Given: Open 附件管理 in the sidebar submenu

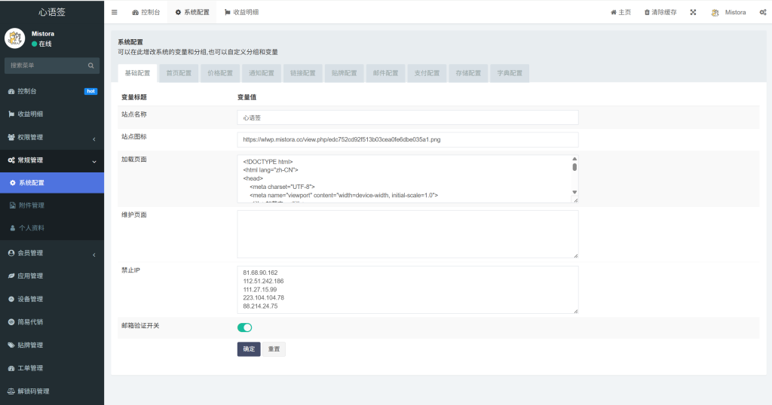Looking at the screenshot, I should [x=52, y=206].
